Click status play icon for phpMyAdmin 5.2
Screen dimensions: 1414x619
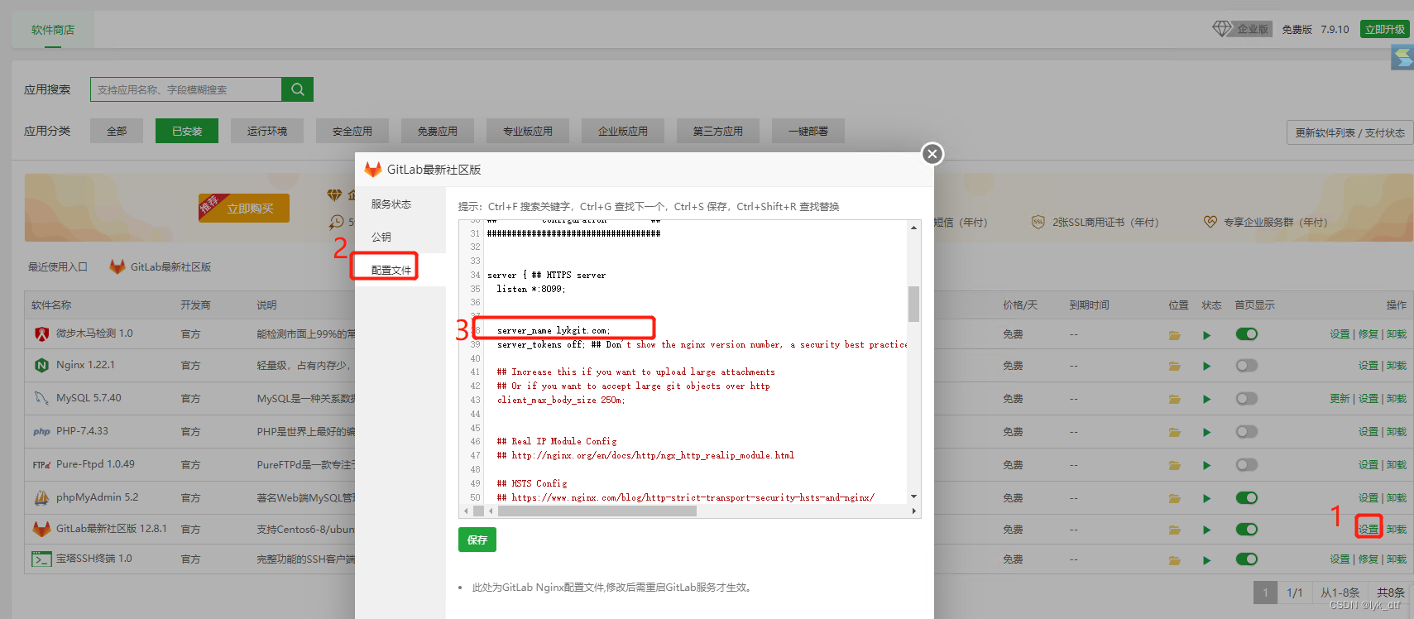pyautogui.click(x=1207, y=499)
